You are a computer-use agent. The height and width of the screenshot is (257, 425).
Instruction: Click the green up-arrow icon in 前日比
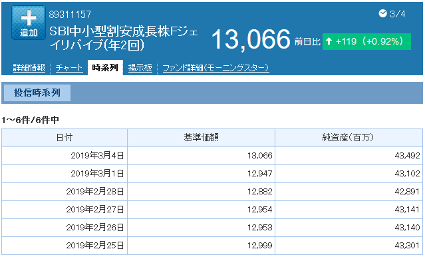[329, 41]
